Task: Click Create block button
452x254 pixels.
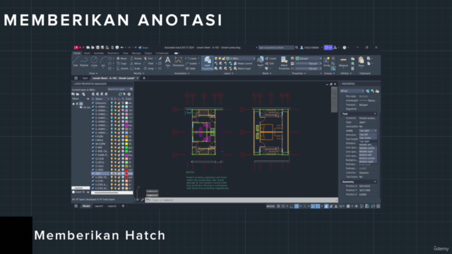Action: pos(270,59)
